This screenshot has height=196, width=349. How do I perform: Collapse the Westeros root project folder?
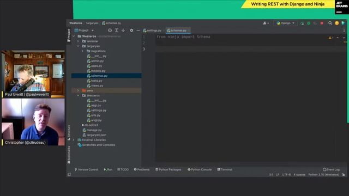point(74,36)
